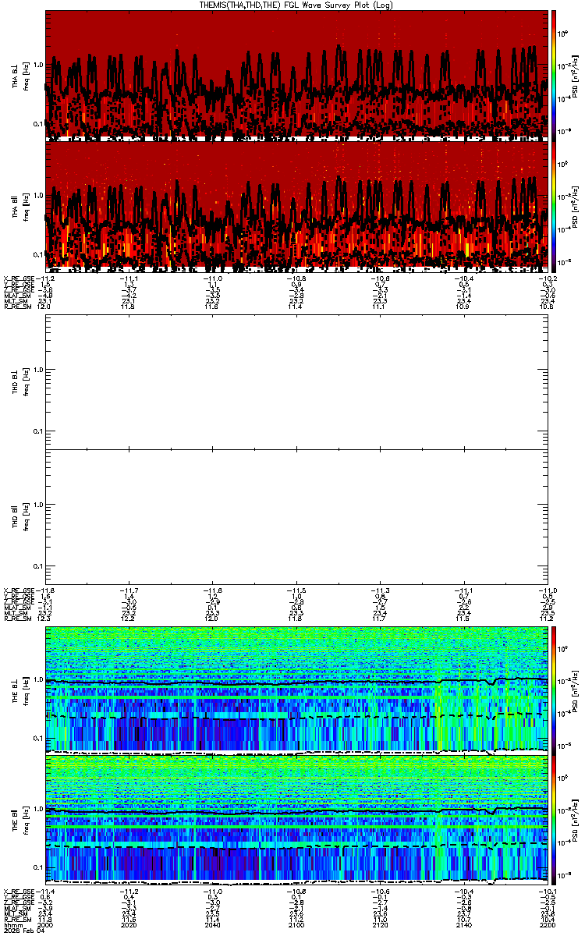Click the 'THD BL freq [Hz]' axis label
The width and height of the screenshot is (585, 936).
(21, 383)
